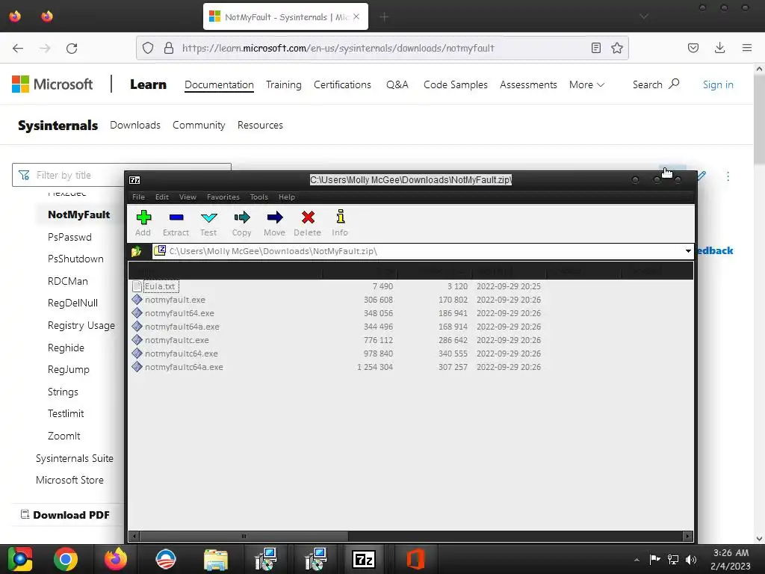Open the Code Samples link
This screenshot has height=574, width=765.
pos(456,85)
